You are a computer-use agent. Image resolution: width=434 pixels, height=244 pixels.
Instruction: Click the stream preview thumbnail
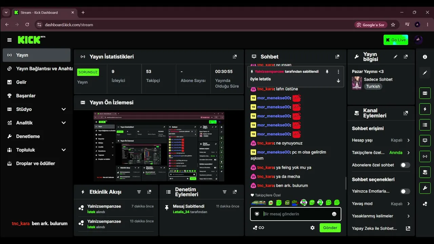tap(159, 147)
